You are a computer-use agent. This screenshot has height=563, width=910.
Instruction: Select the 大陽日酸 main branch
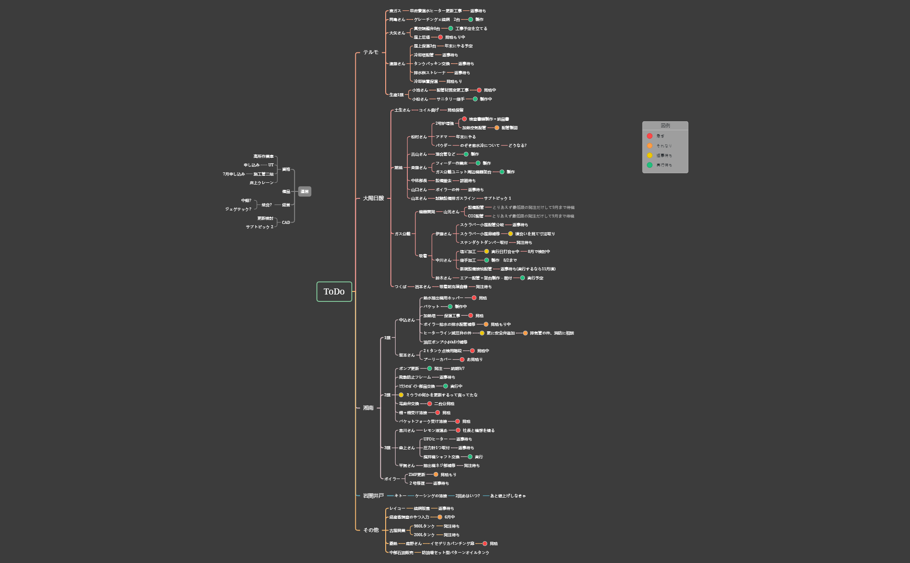373,198
